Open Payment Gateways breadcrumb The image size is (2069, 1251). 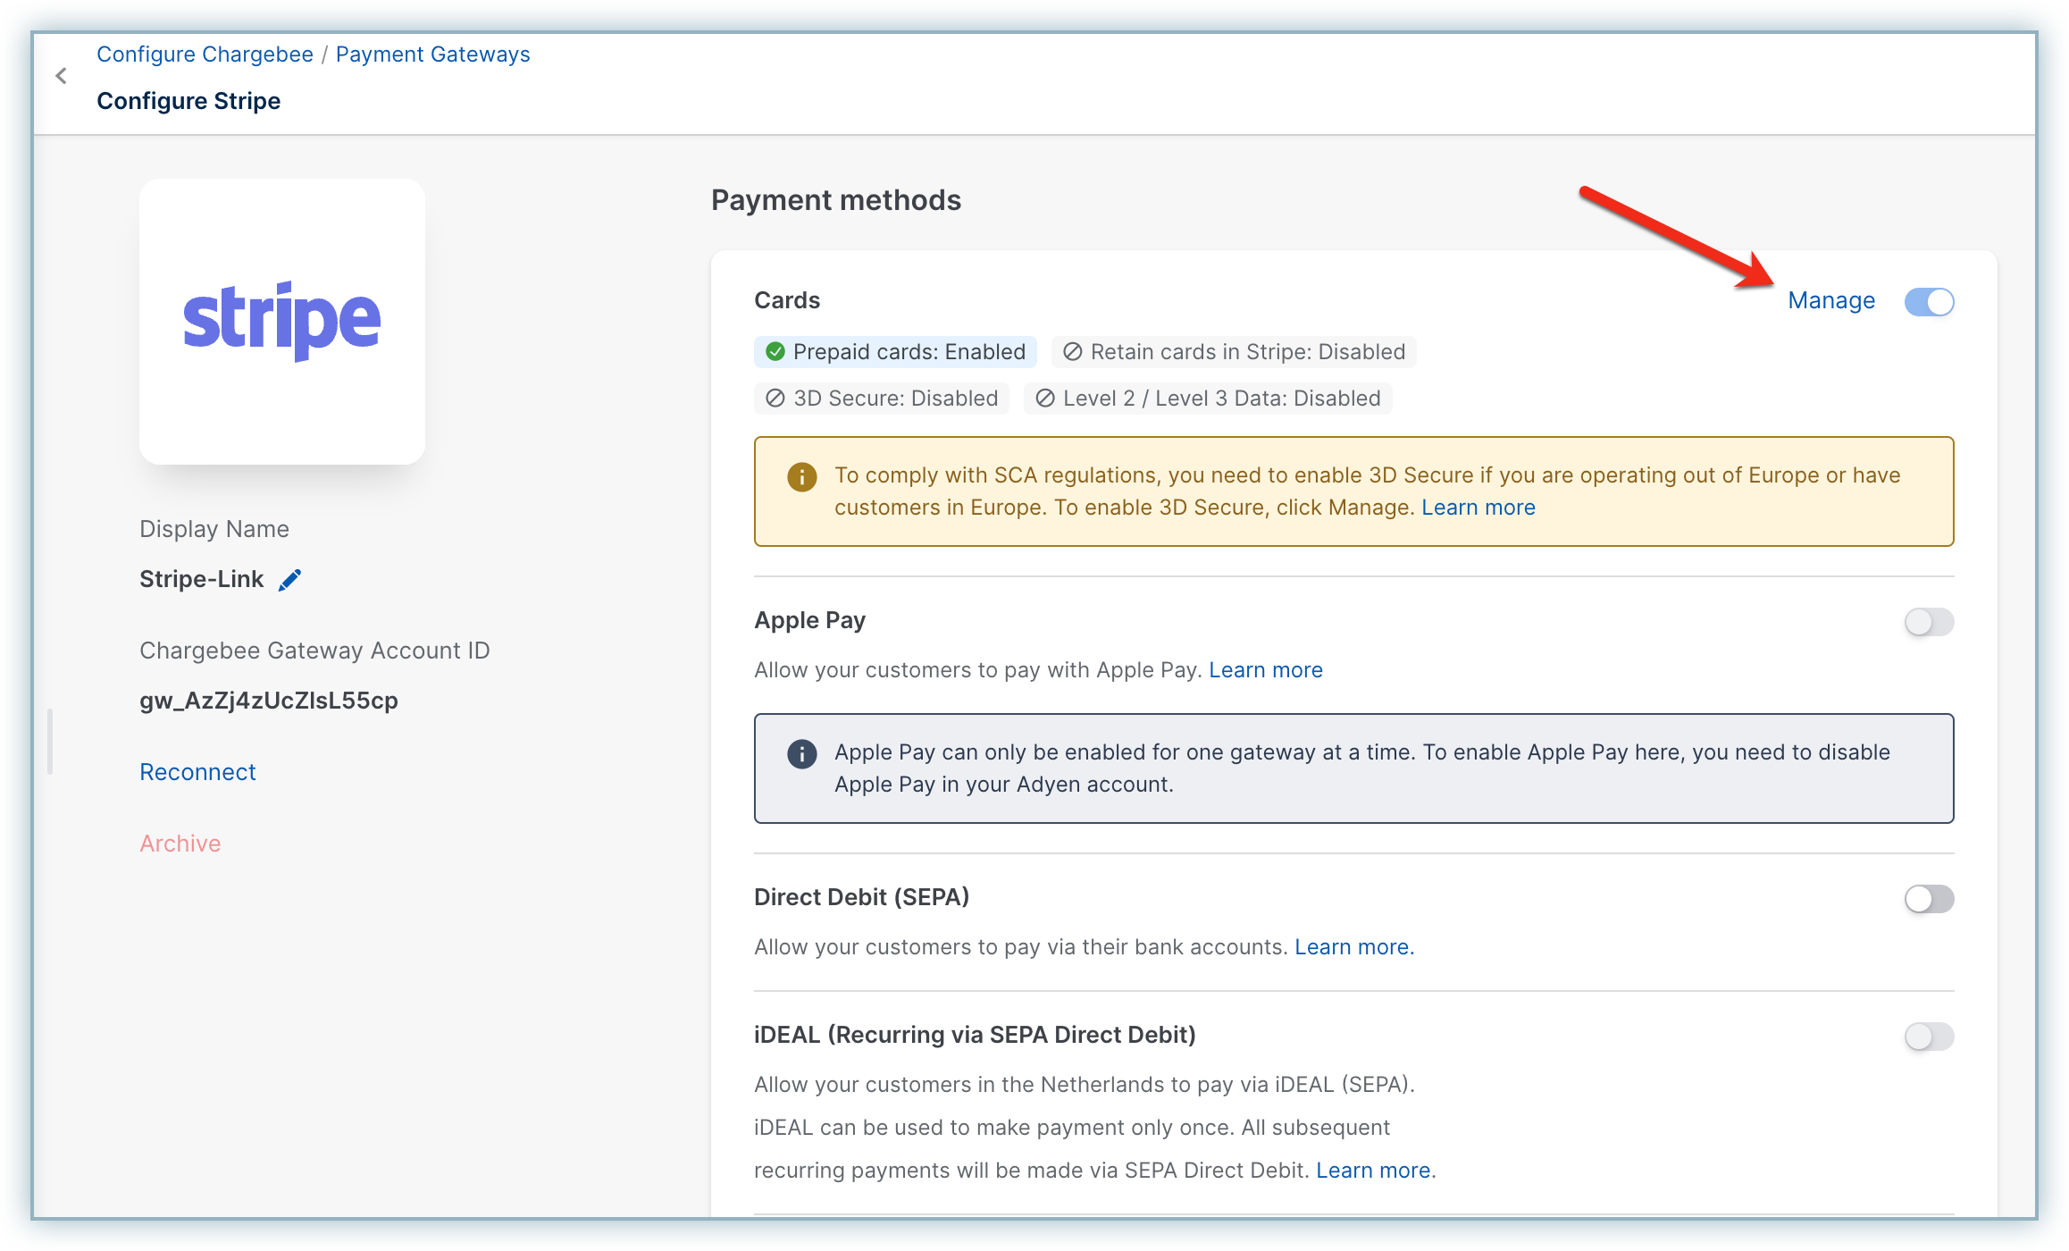coord(432,55)
